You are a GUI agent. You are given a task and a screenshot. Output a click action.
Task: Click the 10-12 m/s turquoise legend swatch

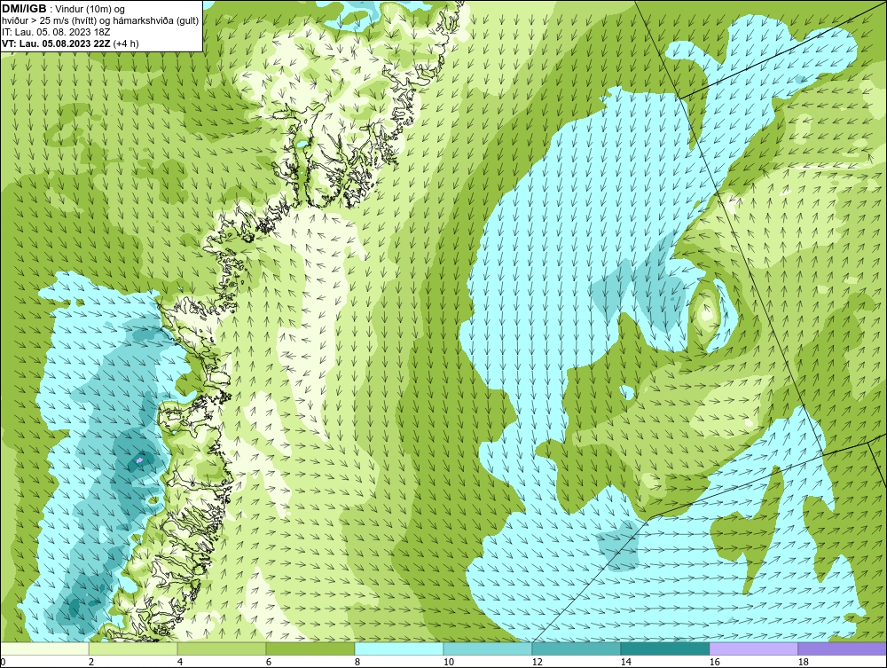[488, 648]
